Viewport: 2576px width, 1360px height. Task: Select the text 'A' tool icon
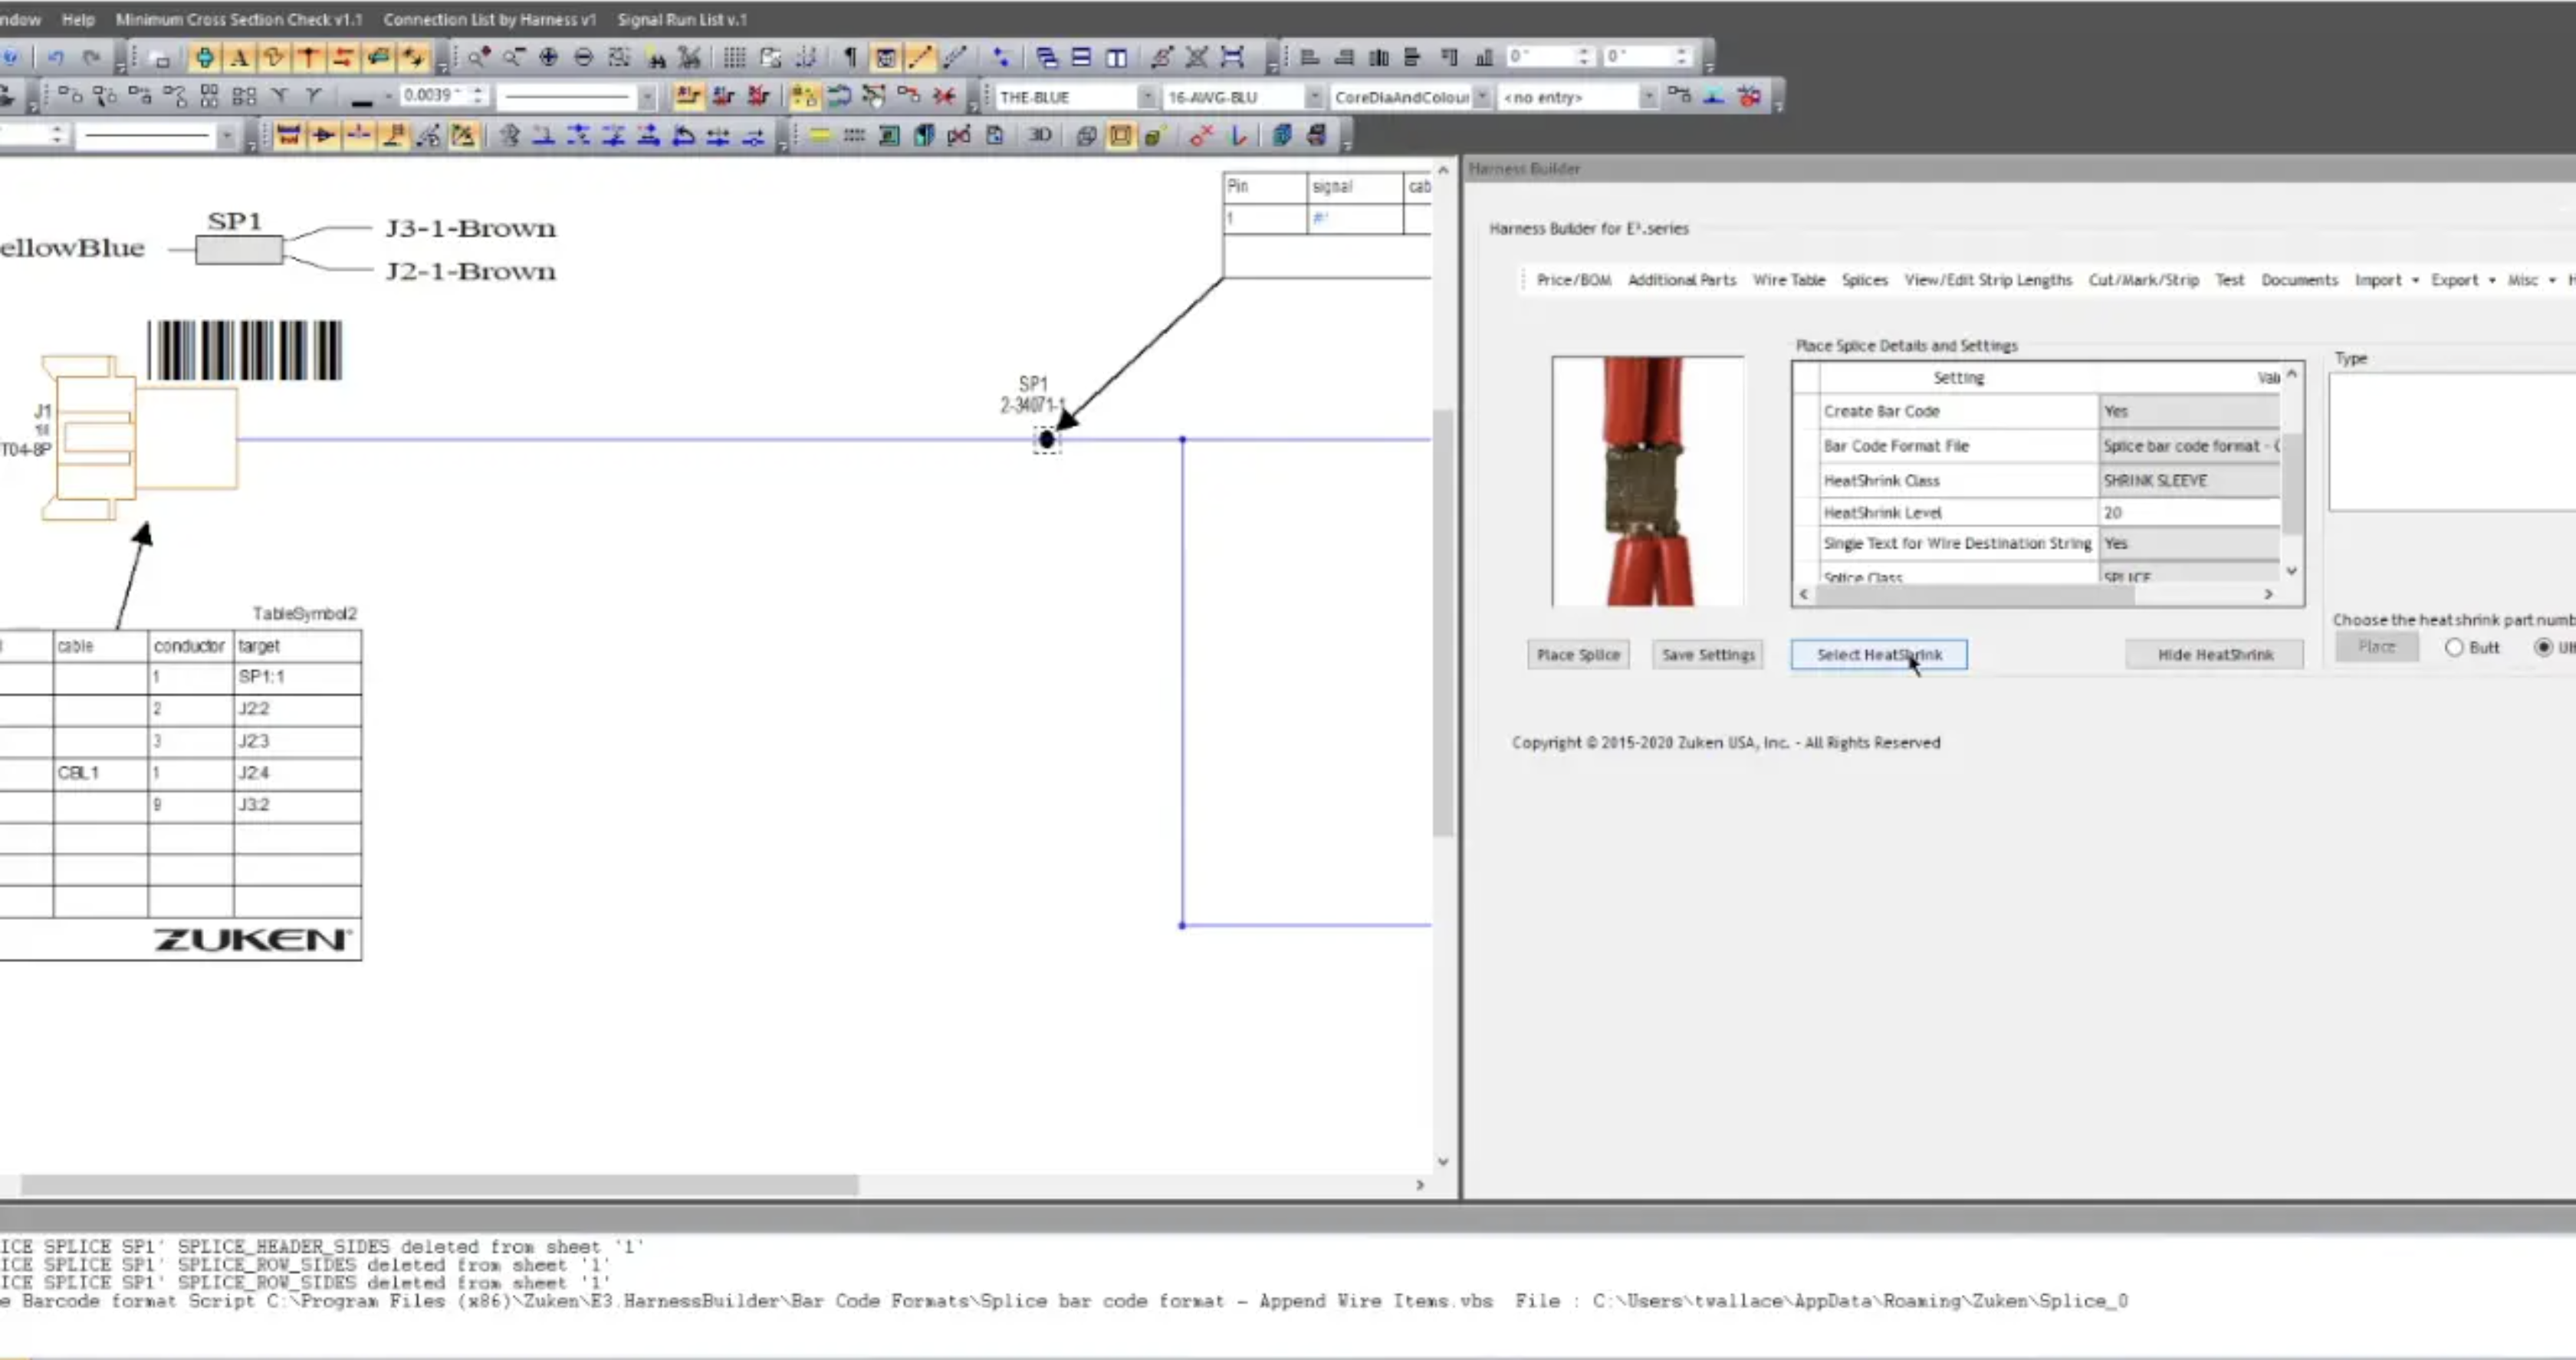[239, 58]
